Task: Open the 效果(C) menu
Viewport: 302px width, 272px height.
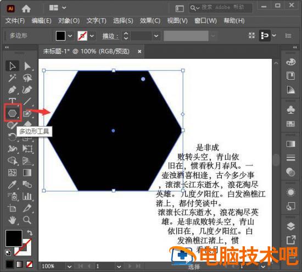Action: point(150,21)
